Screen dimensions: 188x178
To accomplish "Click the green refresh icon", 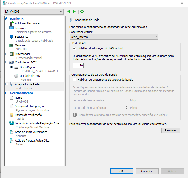I will pos(82,11).
